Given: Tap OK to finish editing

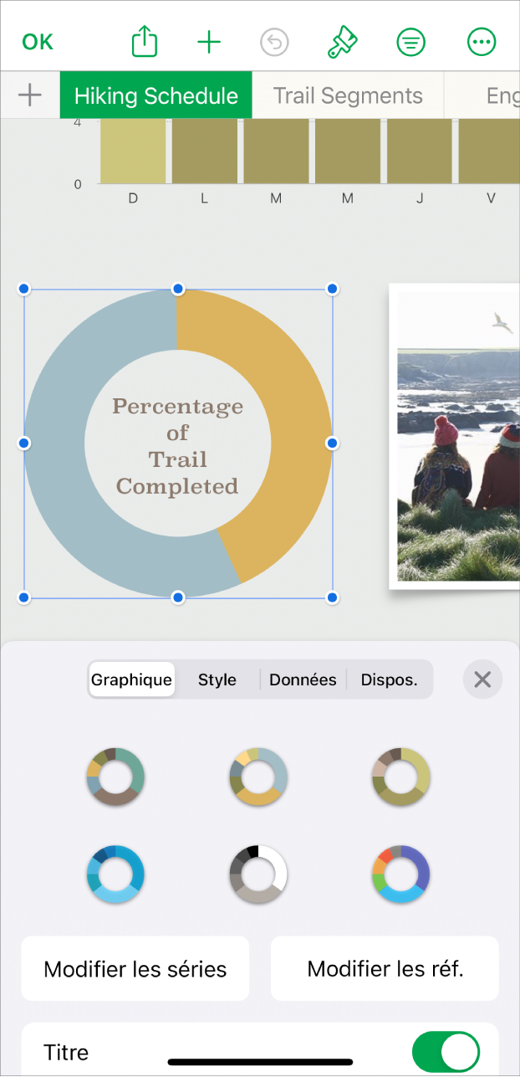Looking at the screenshot, I should [38, 42].
